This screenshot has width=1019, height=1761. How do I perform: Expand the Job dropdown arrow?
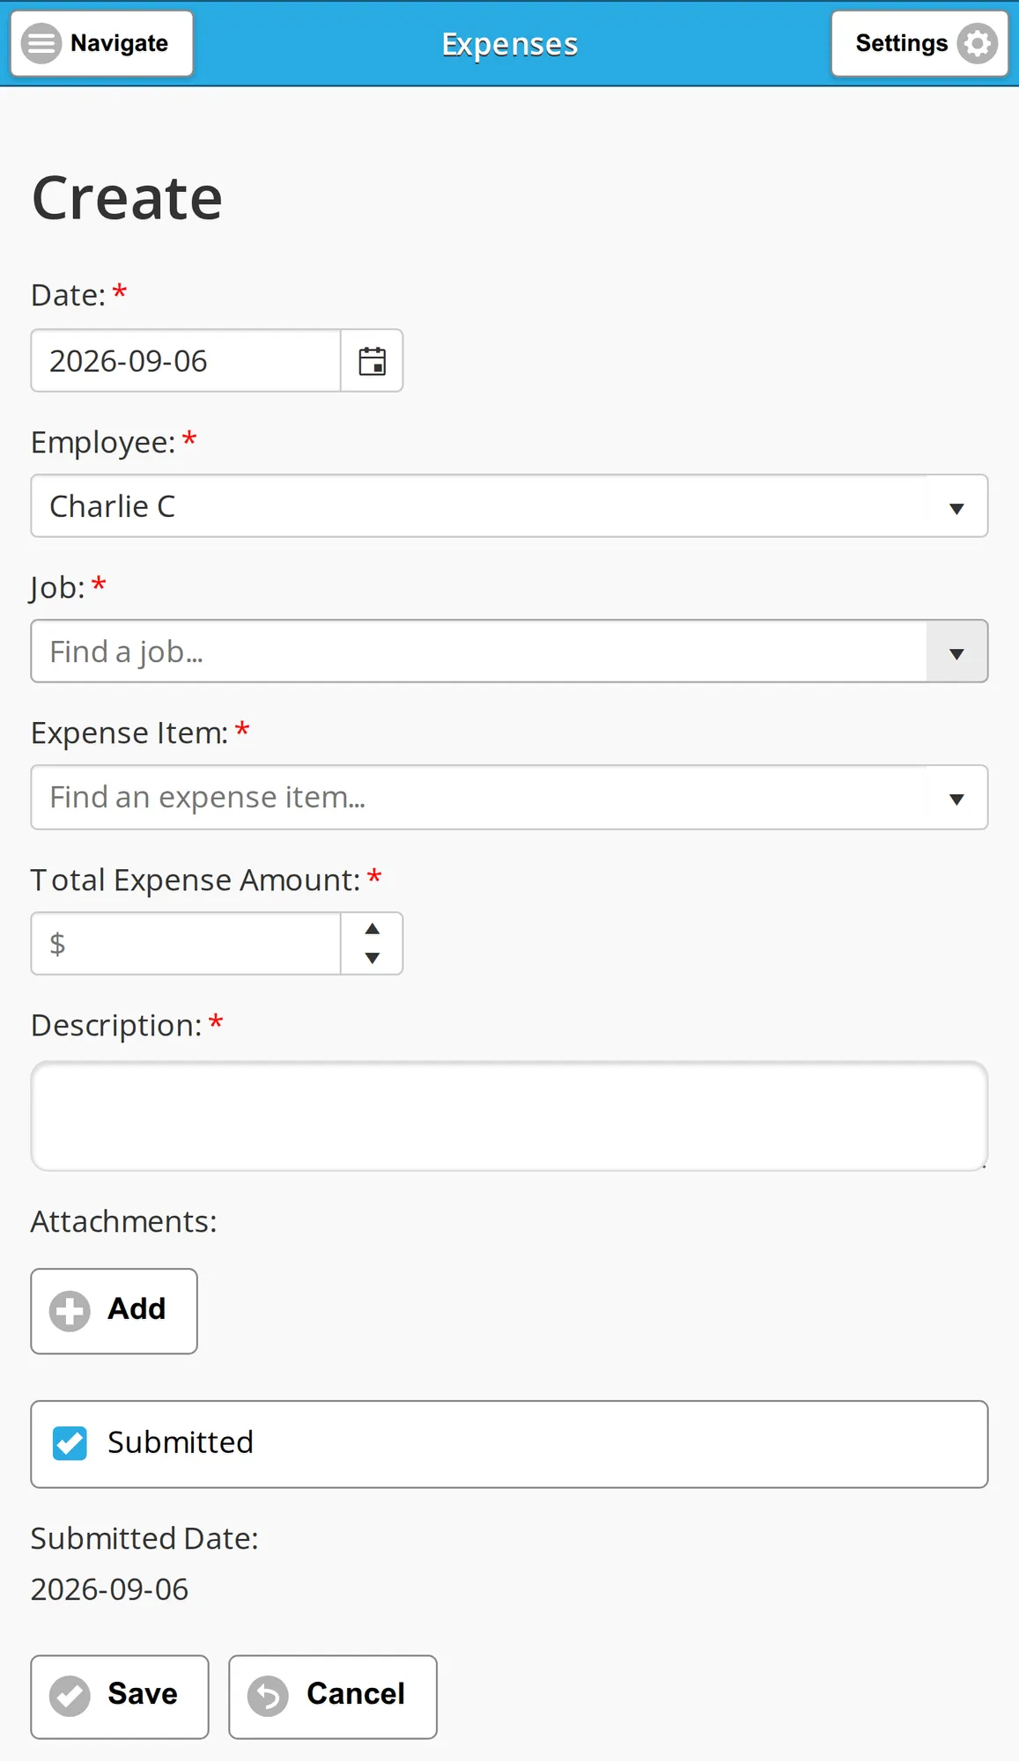(x=956, y=652)
